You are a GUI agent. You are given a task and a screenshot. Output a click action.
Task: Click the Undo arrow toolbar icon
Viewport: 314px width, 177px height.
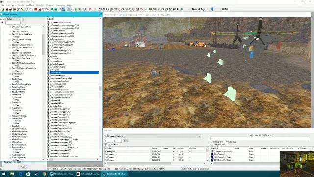coord(27,9)
